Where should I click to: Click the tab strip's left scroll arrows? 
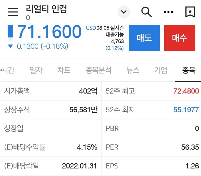[2, 70]
